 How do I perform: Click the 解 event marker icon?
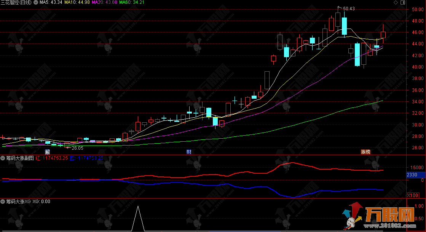click(47, 152)
